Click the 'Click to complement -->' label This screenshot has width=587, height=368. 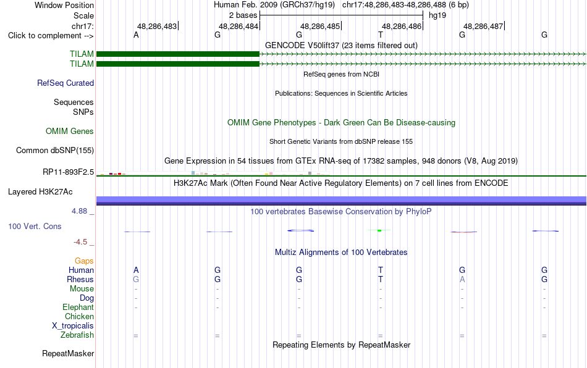(x=51, y=36)
